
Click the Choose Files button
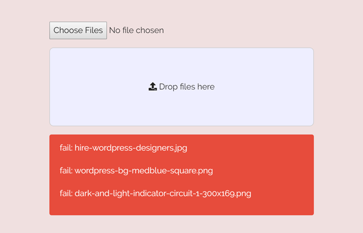[78, 31]
